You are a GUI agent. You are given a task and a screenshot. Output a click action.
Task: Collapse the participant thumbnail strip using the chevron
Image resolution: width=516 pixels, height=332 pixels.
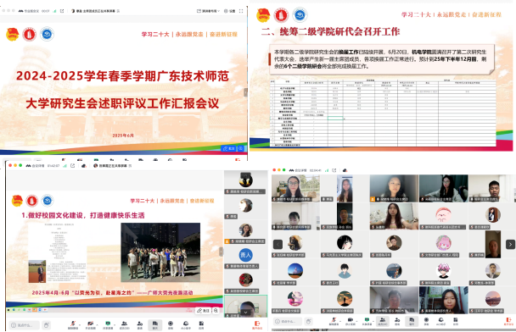[245, 312]
